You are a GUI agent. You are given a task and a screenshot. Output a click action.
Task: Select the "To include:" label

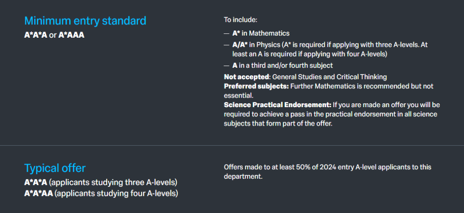pos(240,20)
